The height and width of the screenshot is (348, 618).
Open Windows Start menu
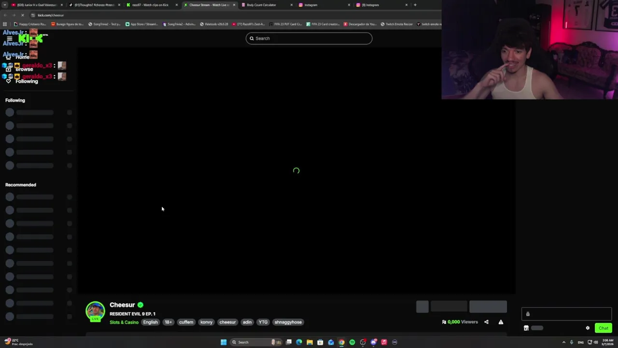point(224,342)
